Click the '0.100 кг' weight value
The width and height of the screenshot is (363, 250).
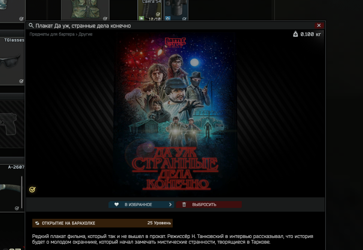311,34
